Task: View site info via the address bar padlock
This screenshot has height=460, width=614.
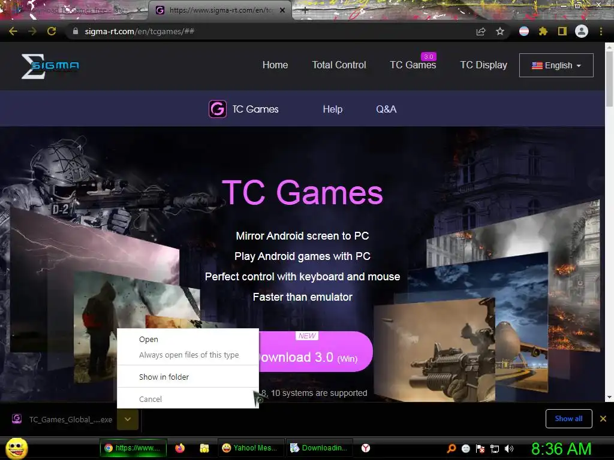Action: [x=76, y=31]
